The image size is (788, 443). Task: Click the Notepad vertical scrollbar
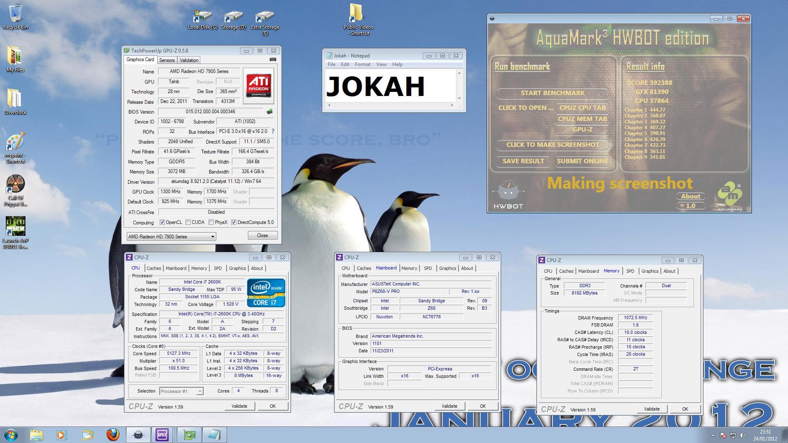[x=459, y=85]
